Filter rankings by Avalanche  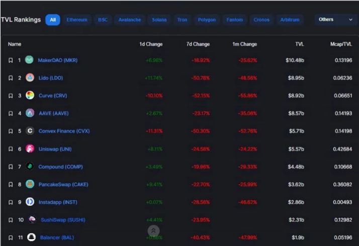tap(130, 20)
